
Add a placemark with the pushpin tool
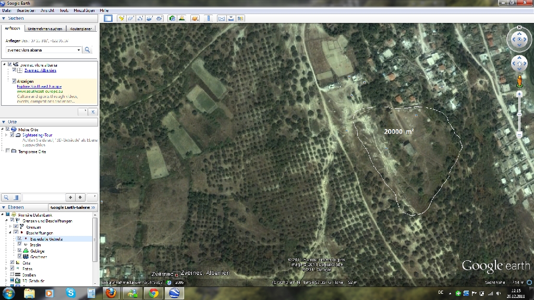121,18
